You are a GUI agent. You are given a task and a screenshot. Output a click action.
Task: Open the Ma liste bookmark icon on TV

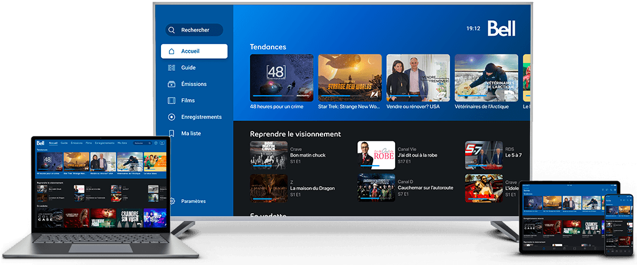(x=172, y=133)
